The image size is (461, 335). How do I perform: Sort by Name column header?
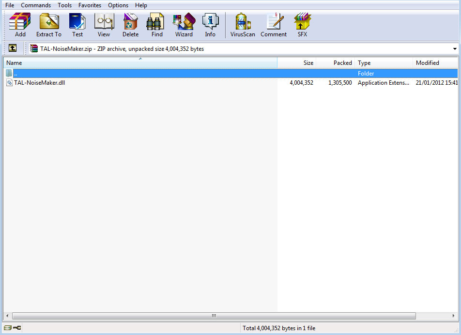click(140, 62)
